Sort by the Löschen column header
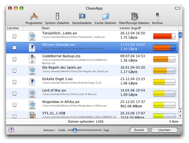The image size is (189, 143). (x=15, y=28)
